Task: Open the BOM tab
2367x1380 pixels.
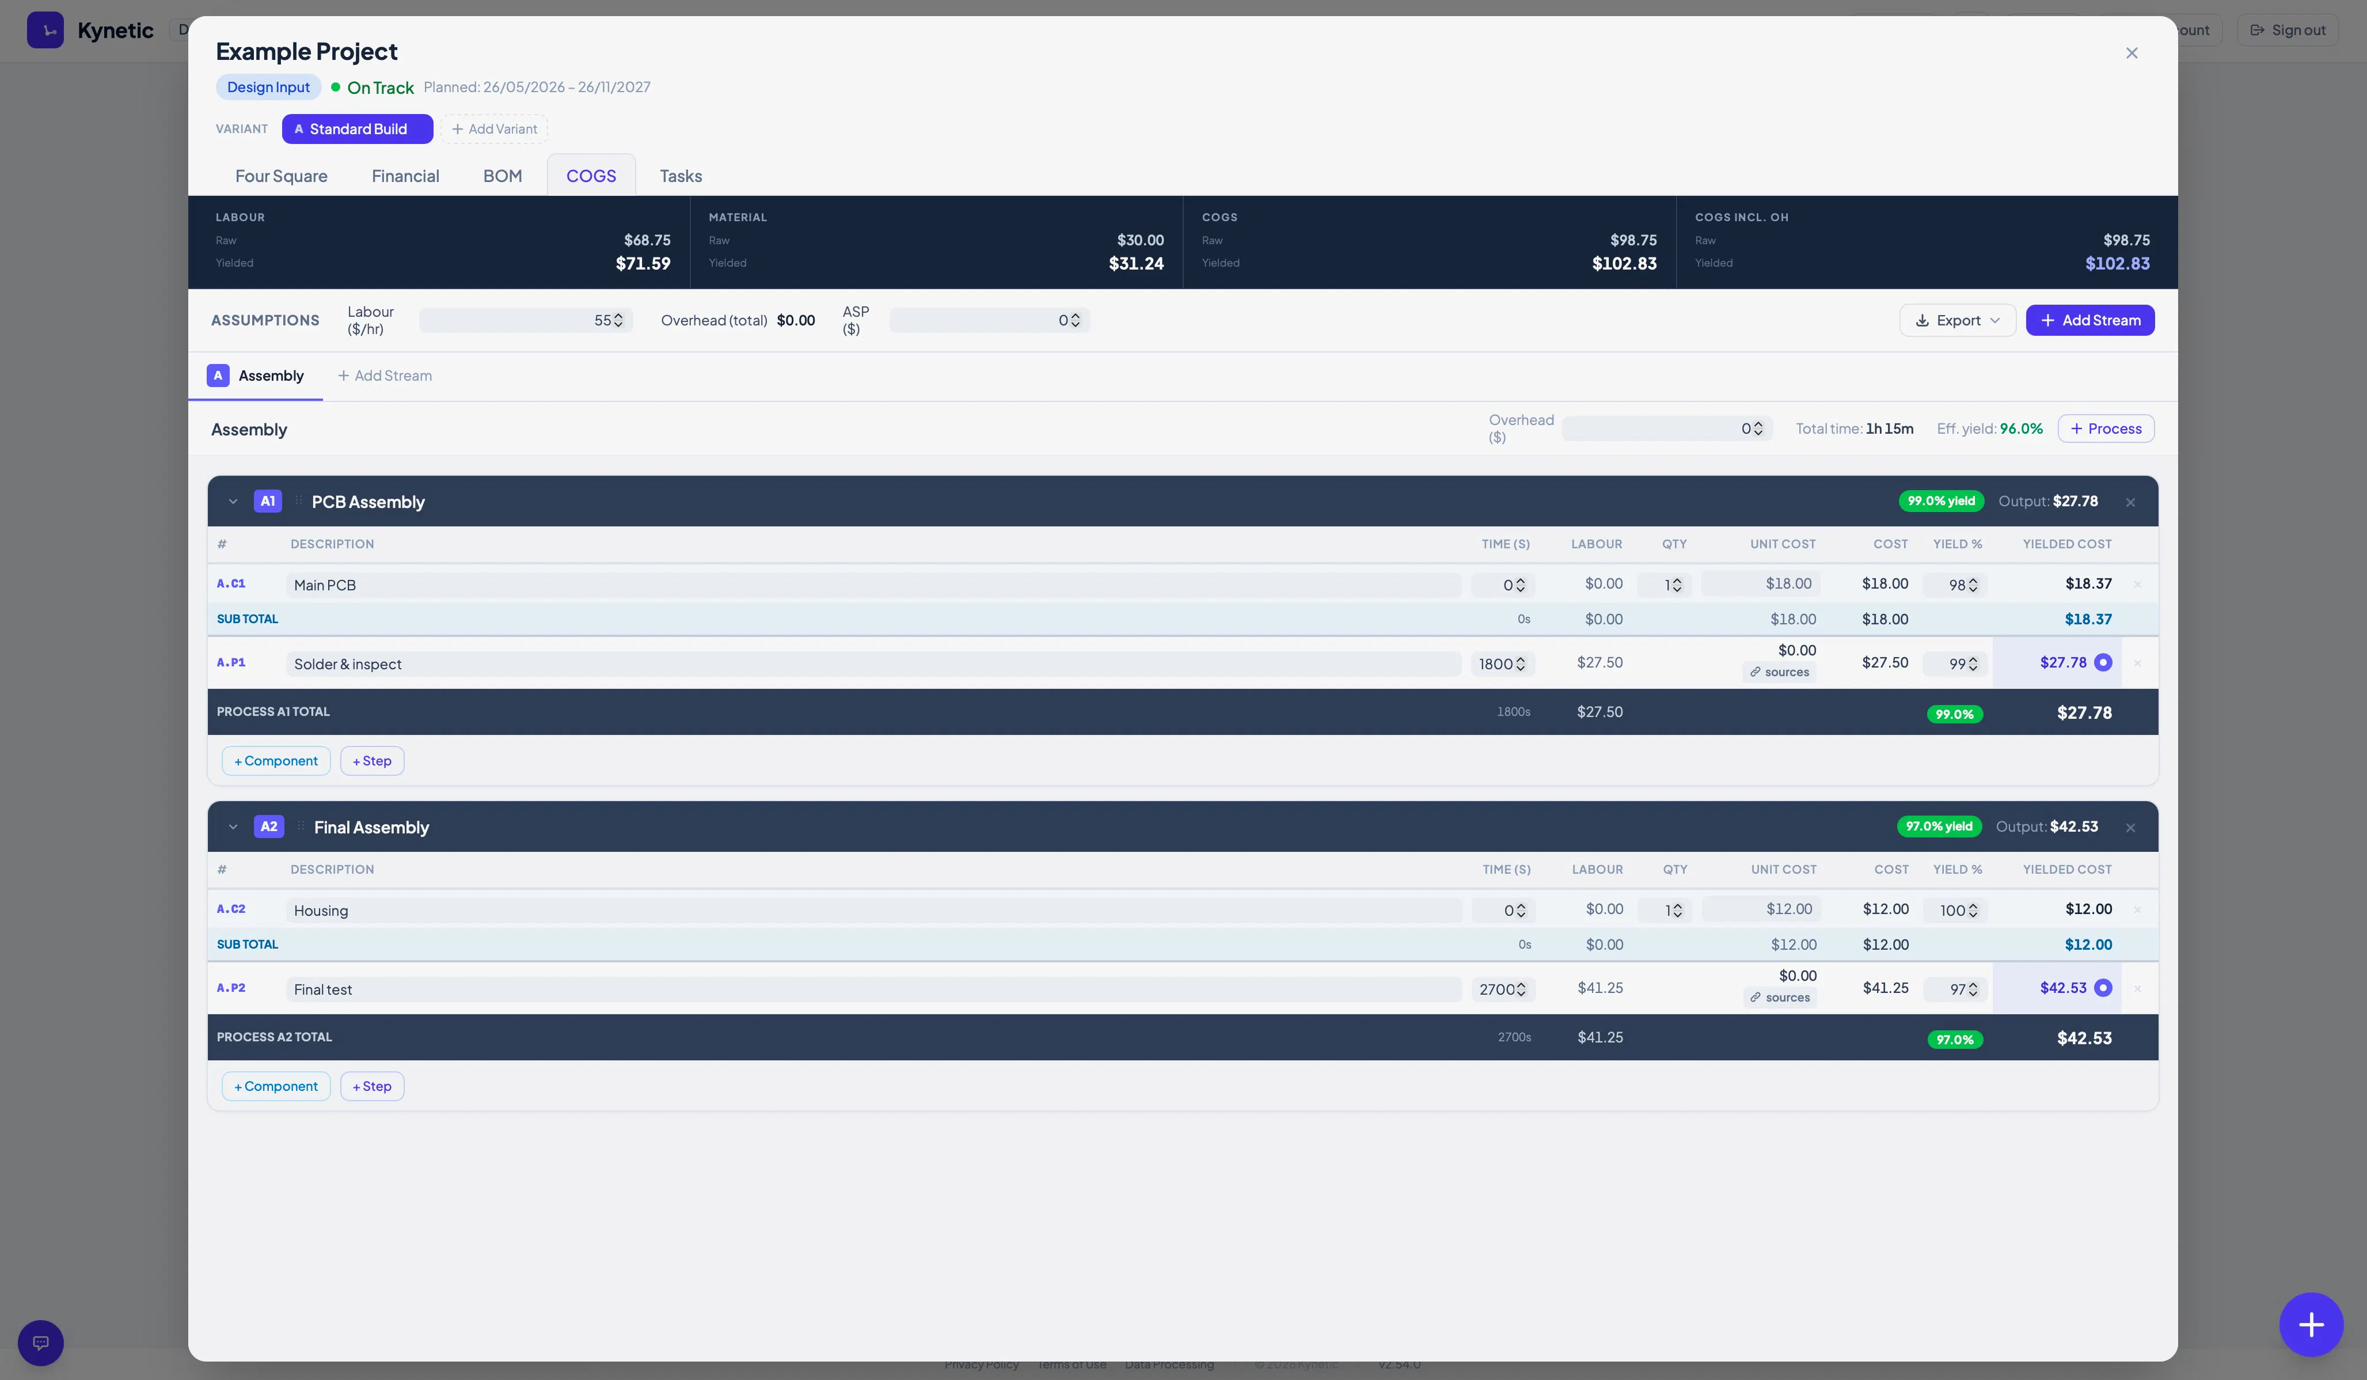Action: [x=503, y=176]
